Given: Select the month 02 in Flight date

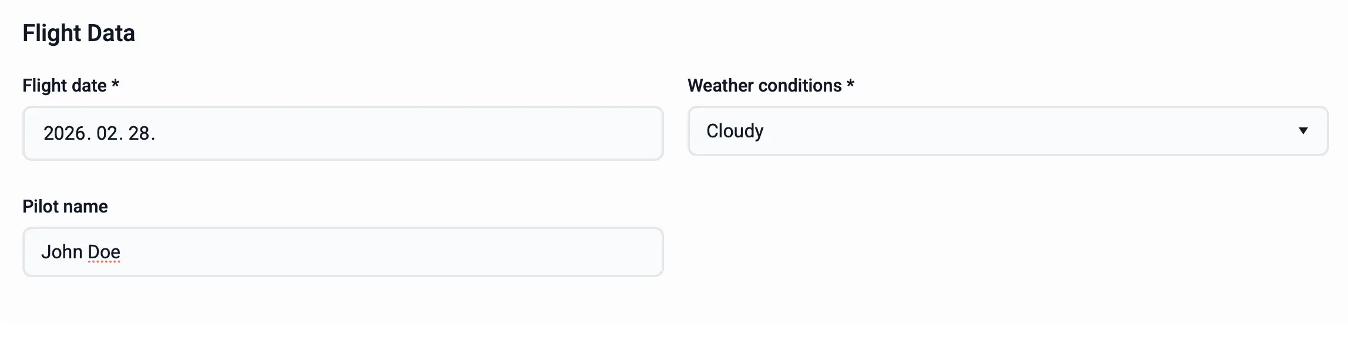Looking at the screenshot, I should coord(107,134).
